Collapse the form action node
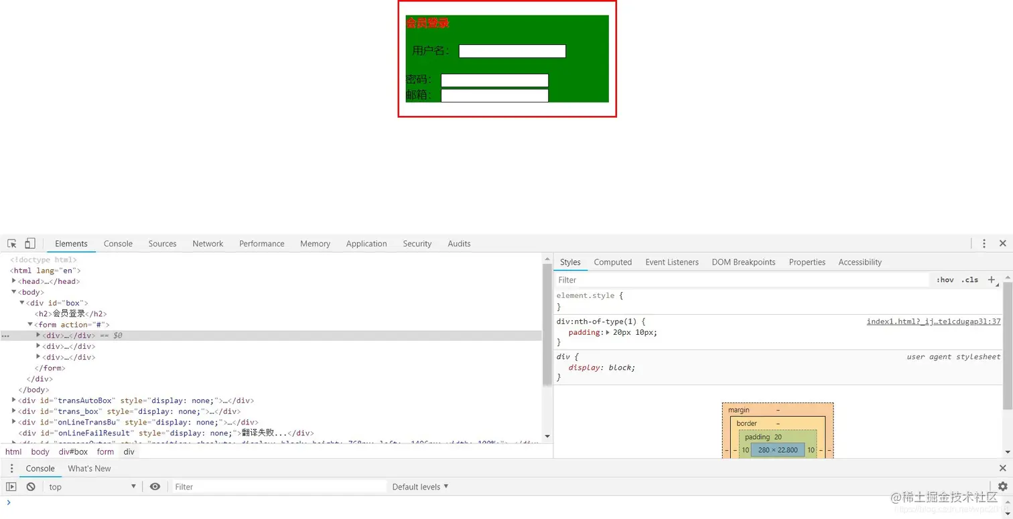Image resolution: width=1013 pixels, height=519 pixels. click(30, 324)
